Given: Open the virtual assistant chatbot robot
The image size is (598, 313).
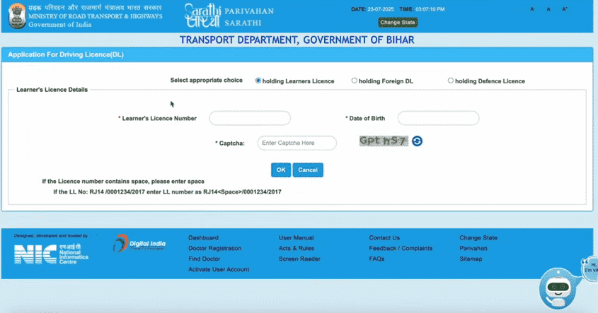Looking at the screenshot, I should tap(559, 285).
